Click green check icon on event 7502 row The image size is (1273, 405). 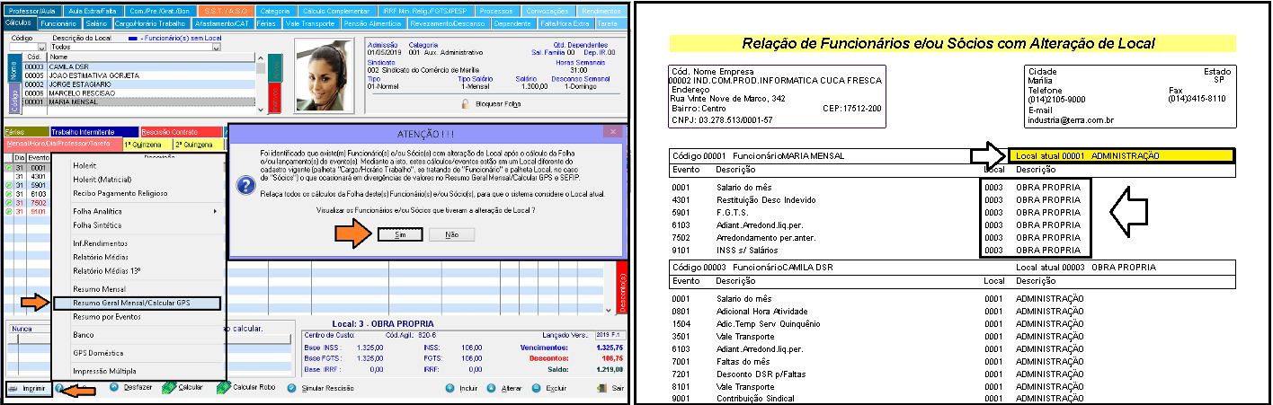pos(9,203)
